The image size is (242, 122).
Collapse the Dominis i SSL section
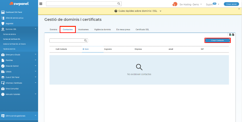click(x=35, y=28)
